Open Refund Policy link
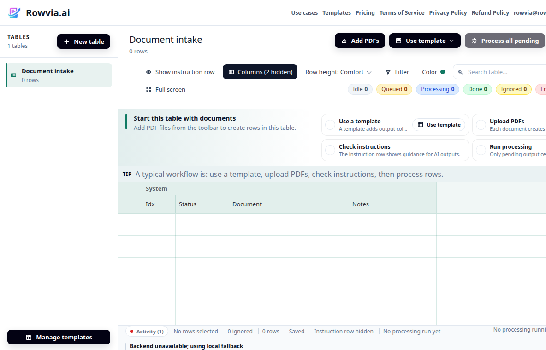 [490, 13]
